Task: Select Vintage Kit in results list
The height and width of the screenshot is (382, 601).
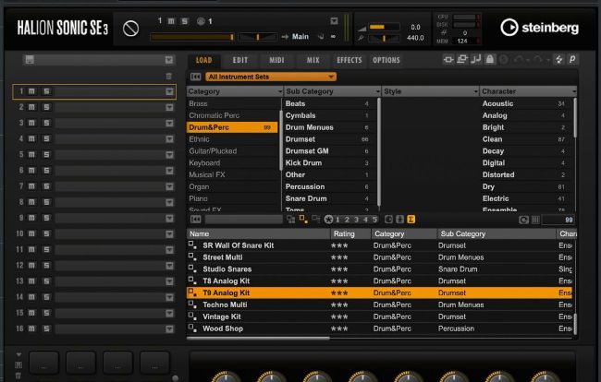Action: pyautogui.click(x=379, y=316)
